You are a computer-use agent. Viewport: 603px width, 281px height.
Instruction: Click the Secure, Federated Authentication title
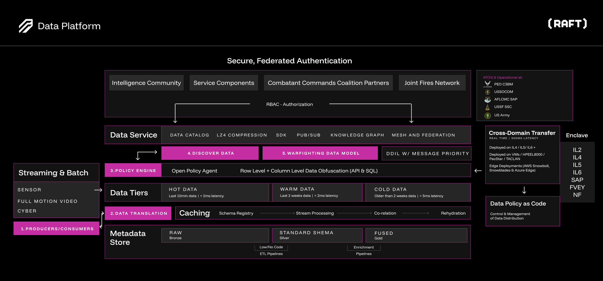coord(289,61)
